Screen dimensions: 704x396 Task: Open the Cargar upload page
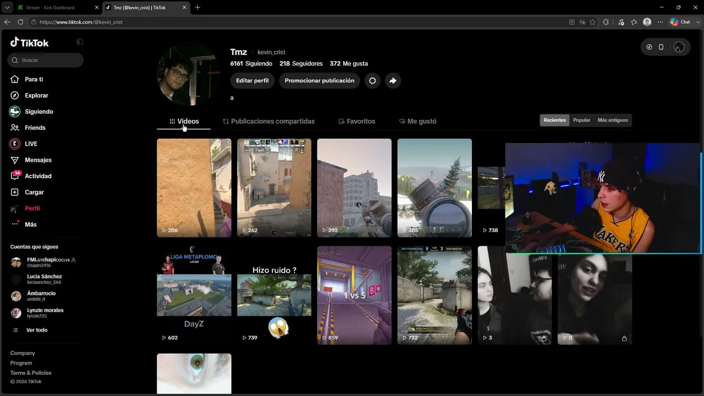click(34, 192)
